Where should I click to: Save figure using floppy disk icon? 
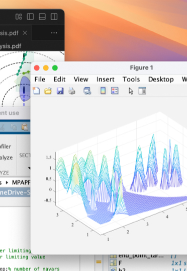pyautogui.click(x=60, y=91)
